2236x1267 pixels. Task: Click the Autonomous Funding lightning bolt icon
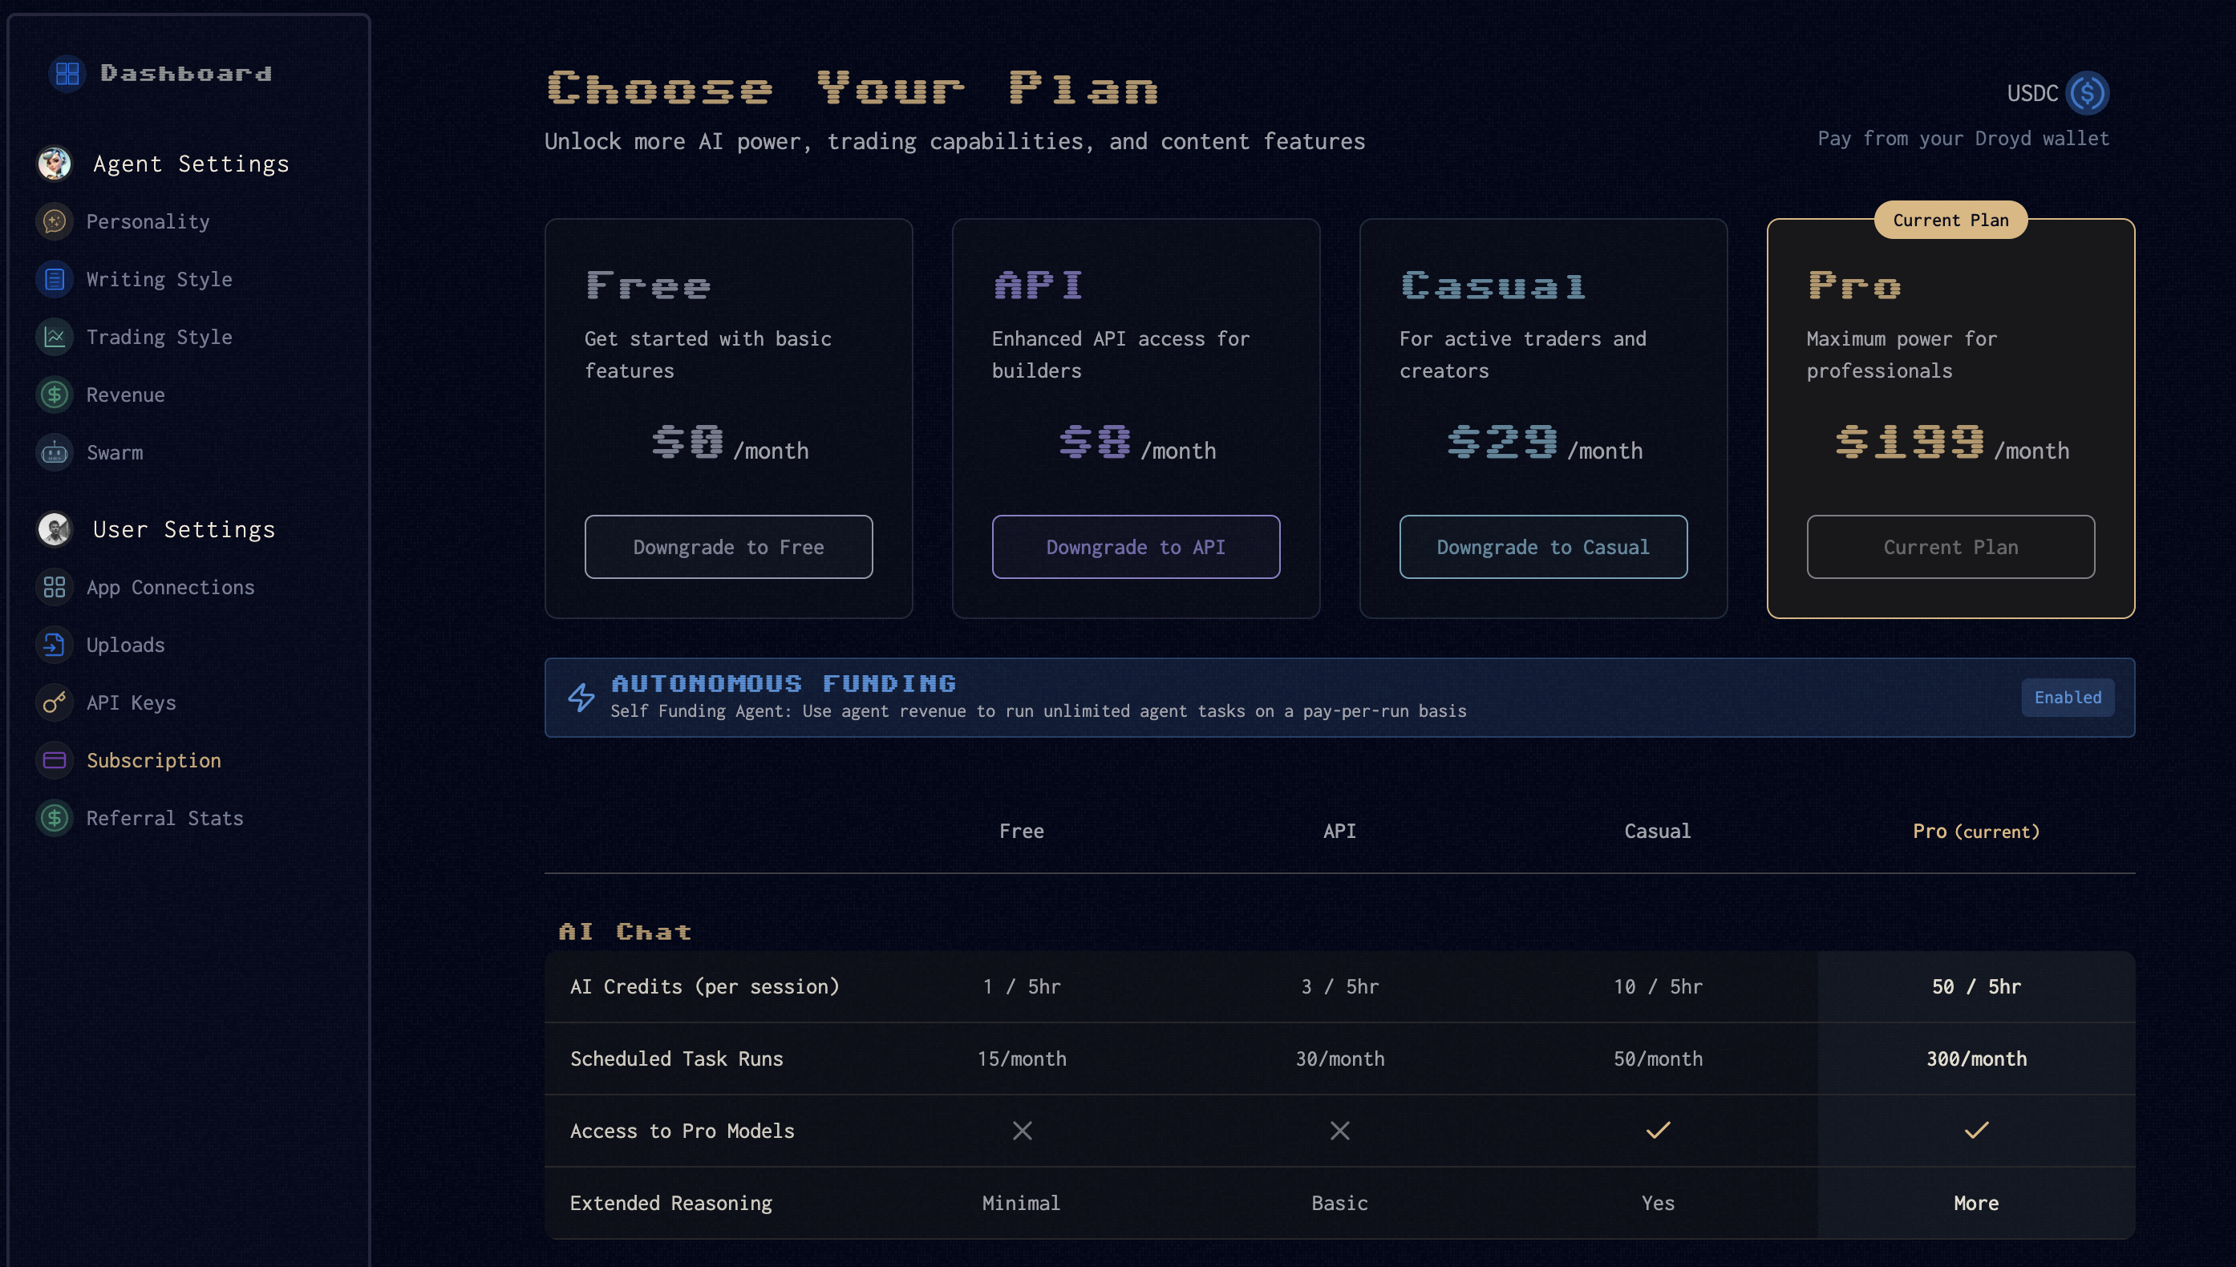581,697
